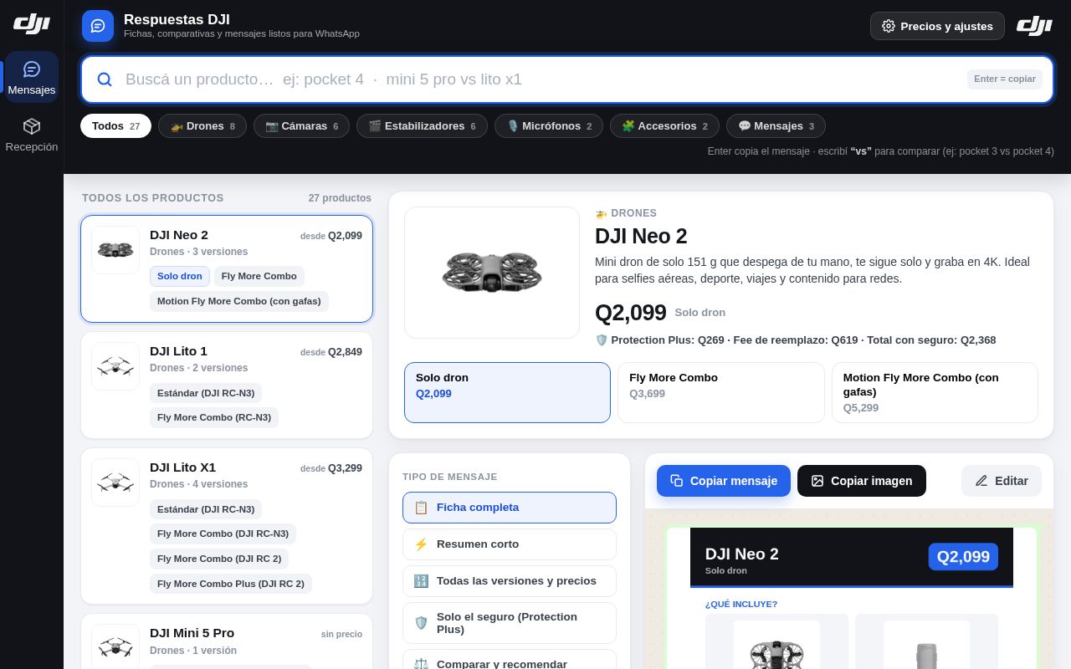Click Fly More Combo chip under Neo 2
The height and width of the screenshot is (669, 1071).
[x=259, y=276]
